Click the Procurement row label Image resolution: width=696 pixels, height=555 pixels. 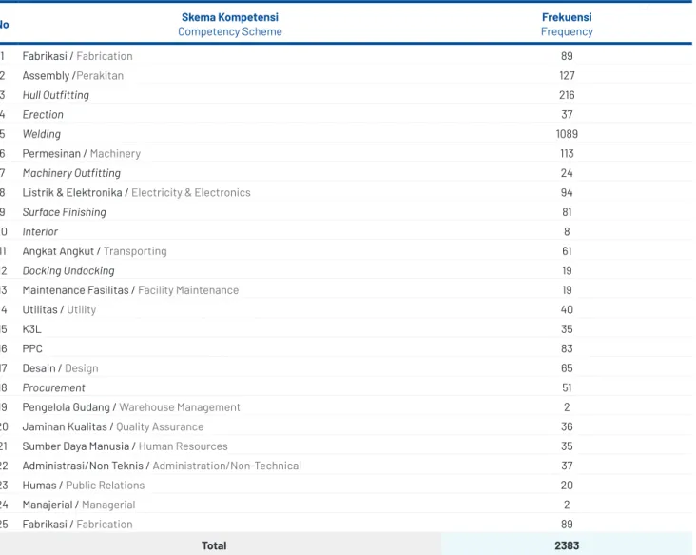coord(53,387)
